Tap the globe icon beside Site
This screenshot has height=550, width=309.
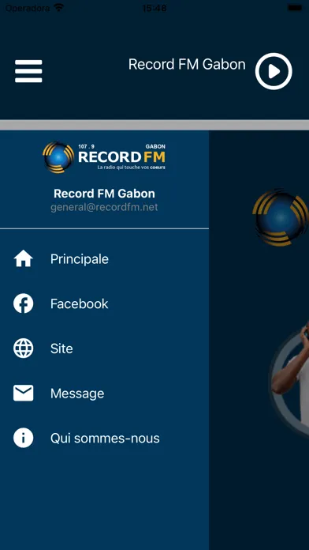(24, 348)
